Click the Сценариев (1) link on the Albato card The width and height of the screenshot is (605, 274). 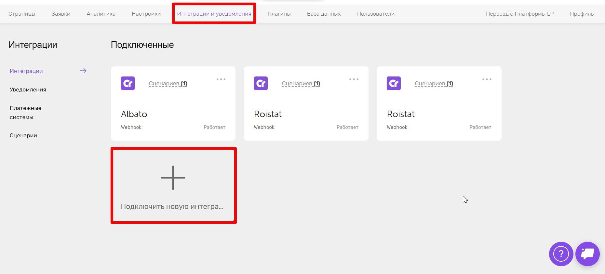(x=168, y=83)
